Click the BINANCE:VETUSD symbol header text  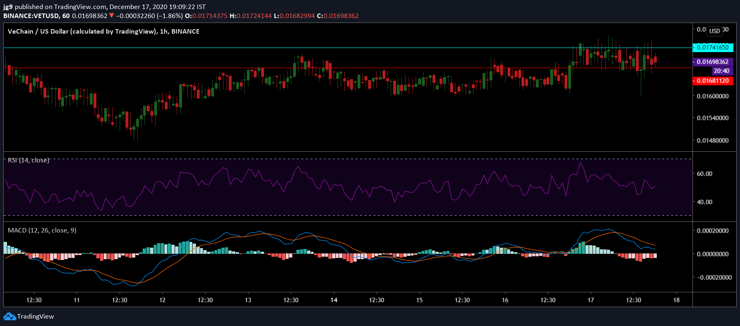[31, 16]
